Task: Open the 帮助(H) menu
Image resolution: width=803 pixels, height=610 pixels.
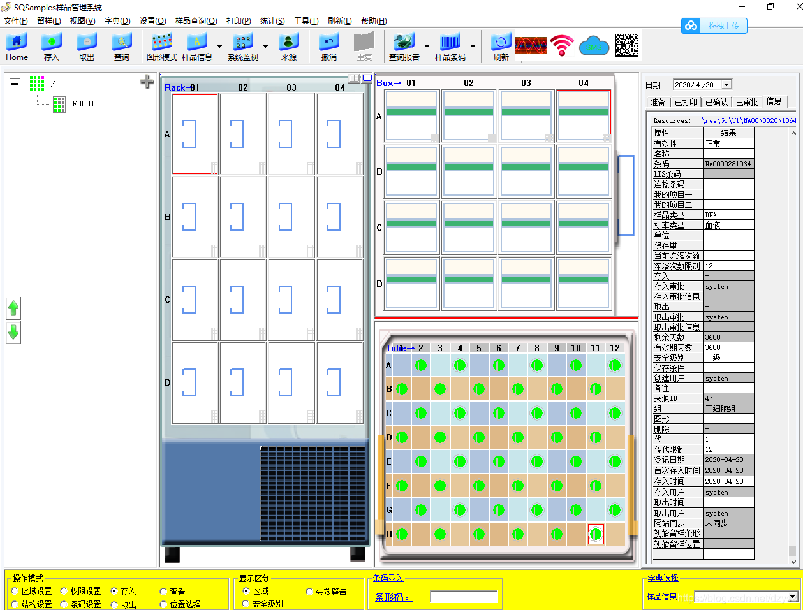Action: pyautogui.click(x=374, y=21)
